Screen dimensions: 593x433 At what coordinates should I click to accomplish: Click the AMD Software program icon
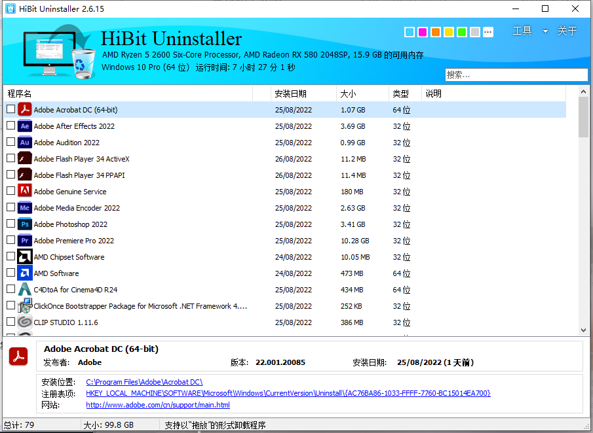click(x=25, y=273)
